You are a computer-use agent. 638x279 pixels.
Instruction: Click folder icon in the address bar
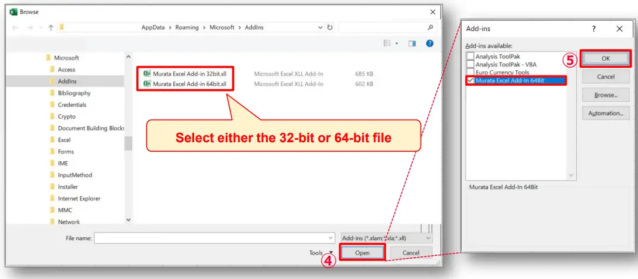coord(62,27)
